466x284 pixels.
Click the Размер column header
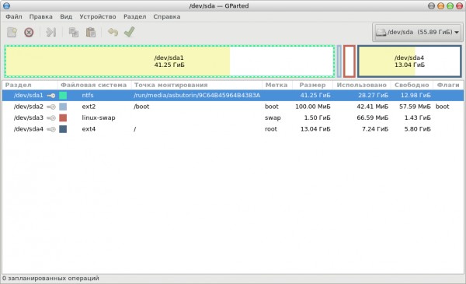tap(313, 85)
